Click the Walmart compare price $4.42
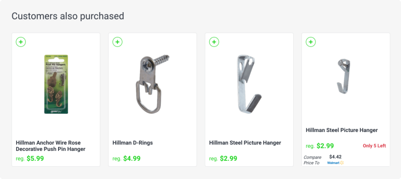 pos(335,157)
